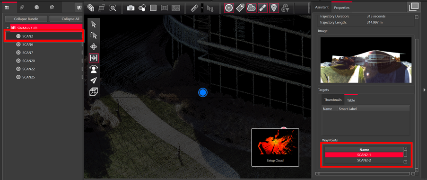
Task: Click the gray square render icon
Action: coord(153,8)
